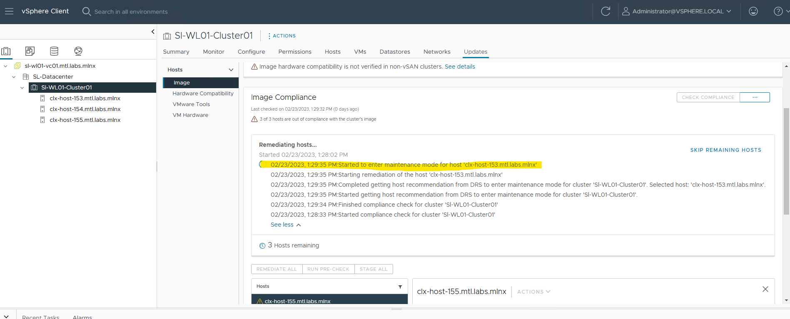Expand the bottom Recent Tasks panel chevron

[x=6, y=317]
